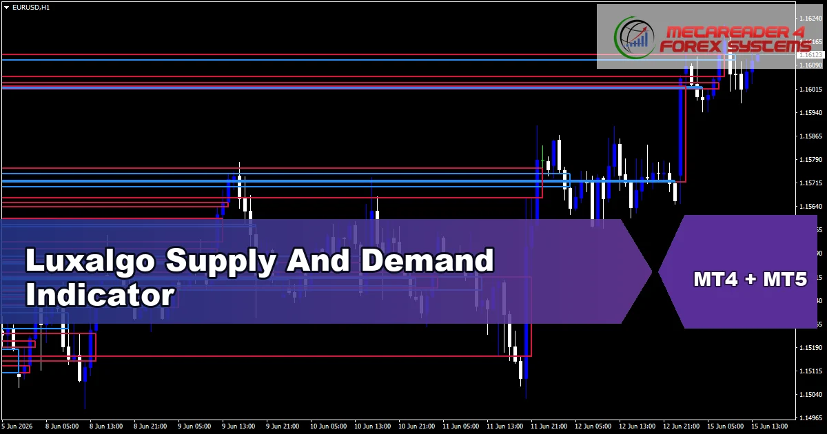Select the current price tag 1.16123

pyautogui.click(x=810, y=54)
